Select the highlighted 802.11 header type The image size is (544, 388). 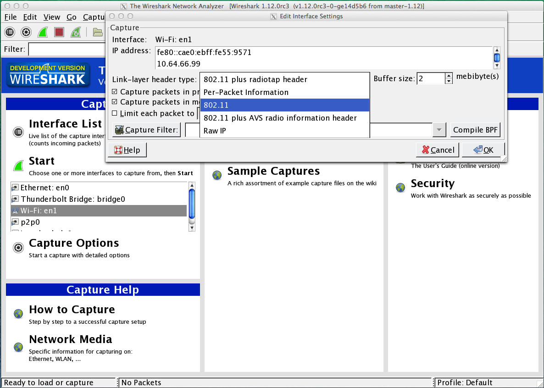285,105
